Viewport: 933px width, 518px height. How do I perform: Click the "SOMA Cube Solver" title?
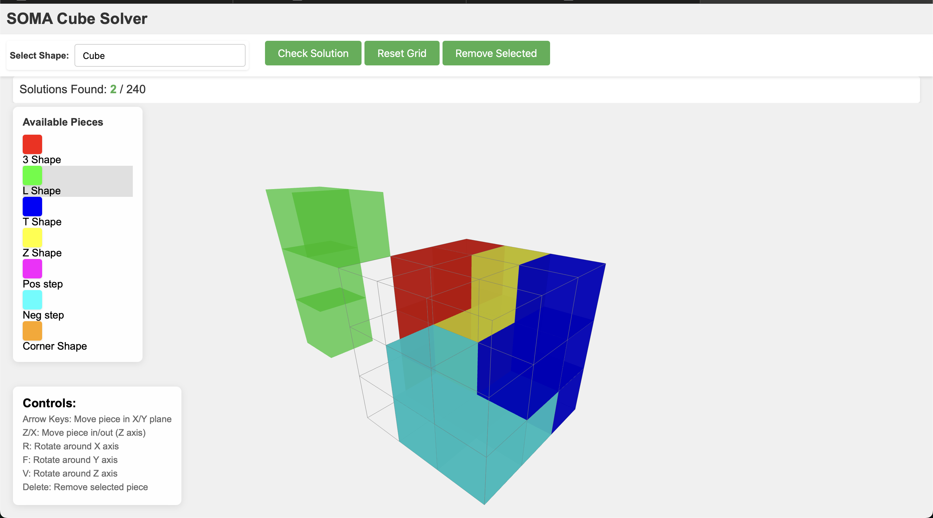[x=77, y=19]
